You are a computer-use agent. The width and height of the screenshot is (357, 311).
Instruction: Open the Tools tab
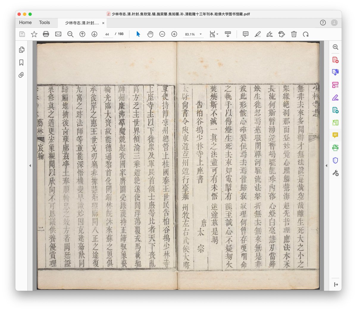(x=44, y=22)
